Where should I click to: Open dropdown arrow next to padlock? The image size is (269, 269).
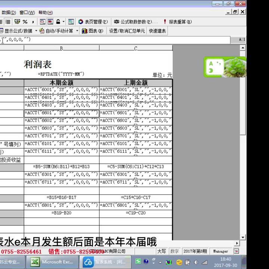click(x=64, y=22)
